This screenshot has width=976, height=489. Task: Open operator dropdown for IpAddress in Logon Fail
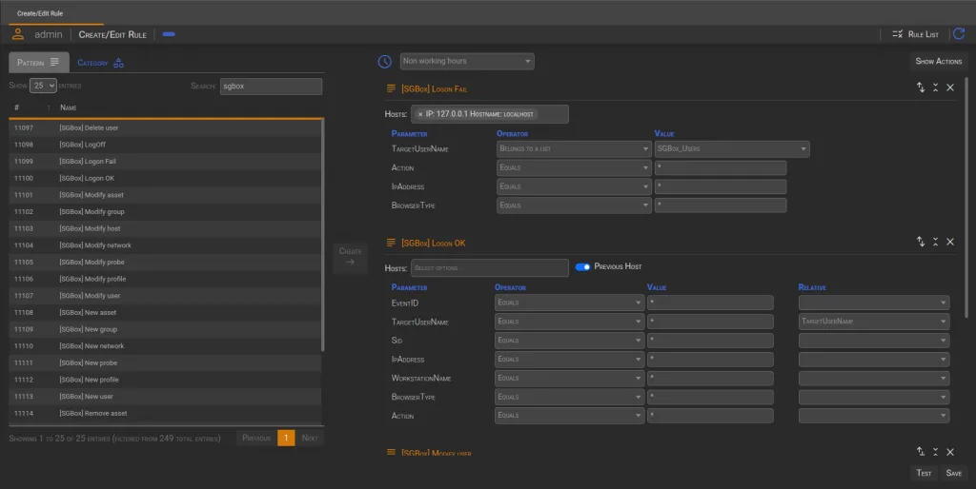point(574,186)
